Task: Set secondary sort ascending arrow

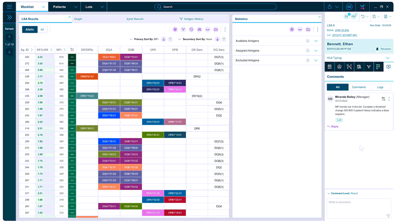Action: click(x=224, y=39)
